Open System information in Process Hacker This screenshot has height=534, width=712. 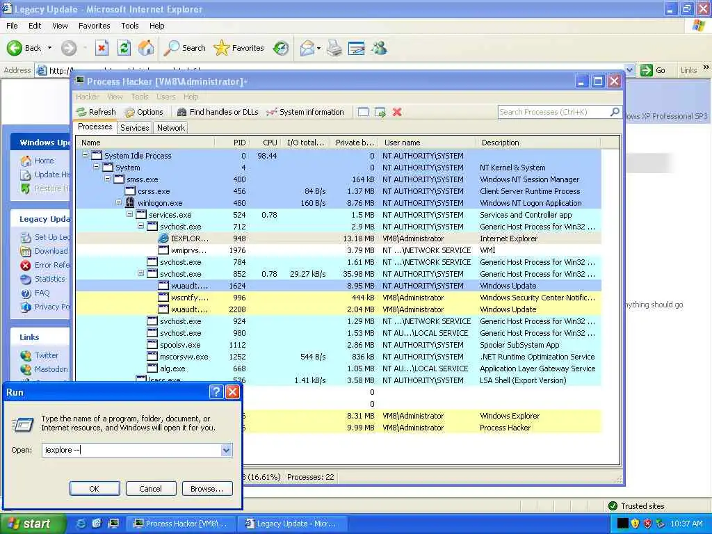pos(305,112)
